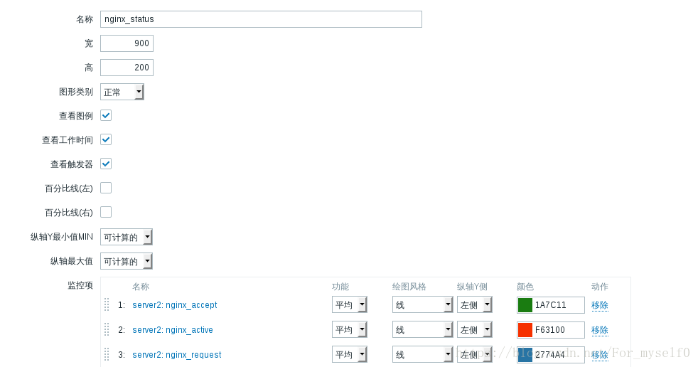The width and height of the screenshot is (698, 367).
Task: Click the 监控项 label
Action: (80, 285)
